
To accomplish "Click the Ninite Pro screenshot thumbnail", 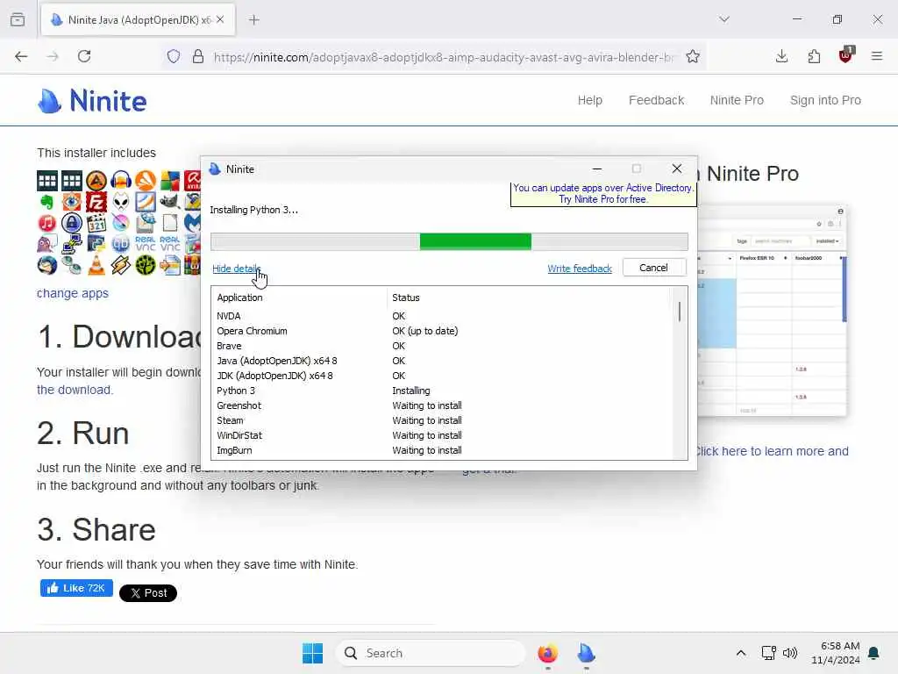I will tap(772, 311).
